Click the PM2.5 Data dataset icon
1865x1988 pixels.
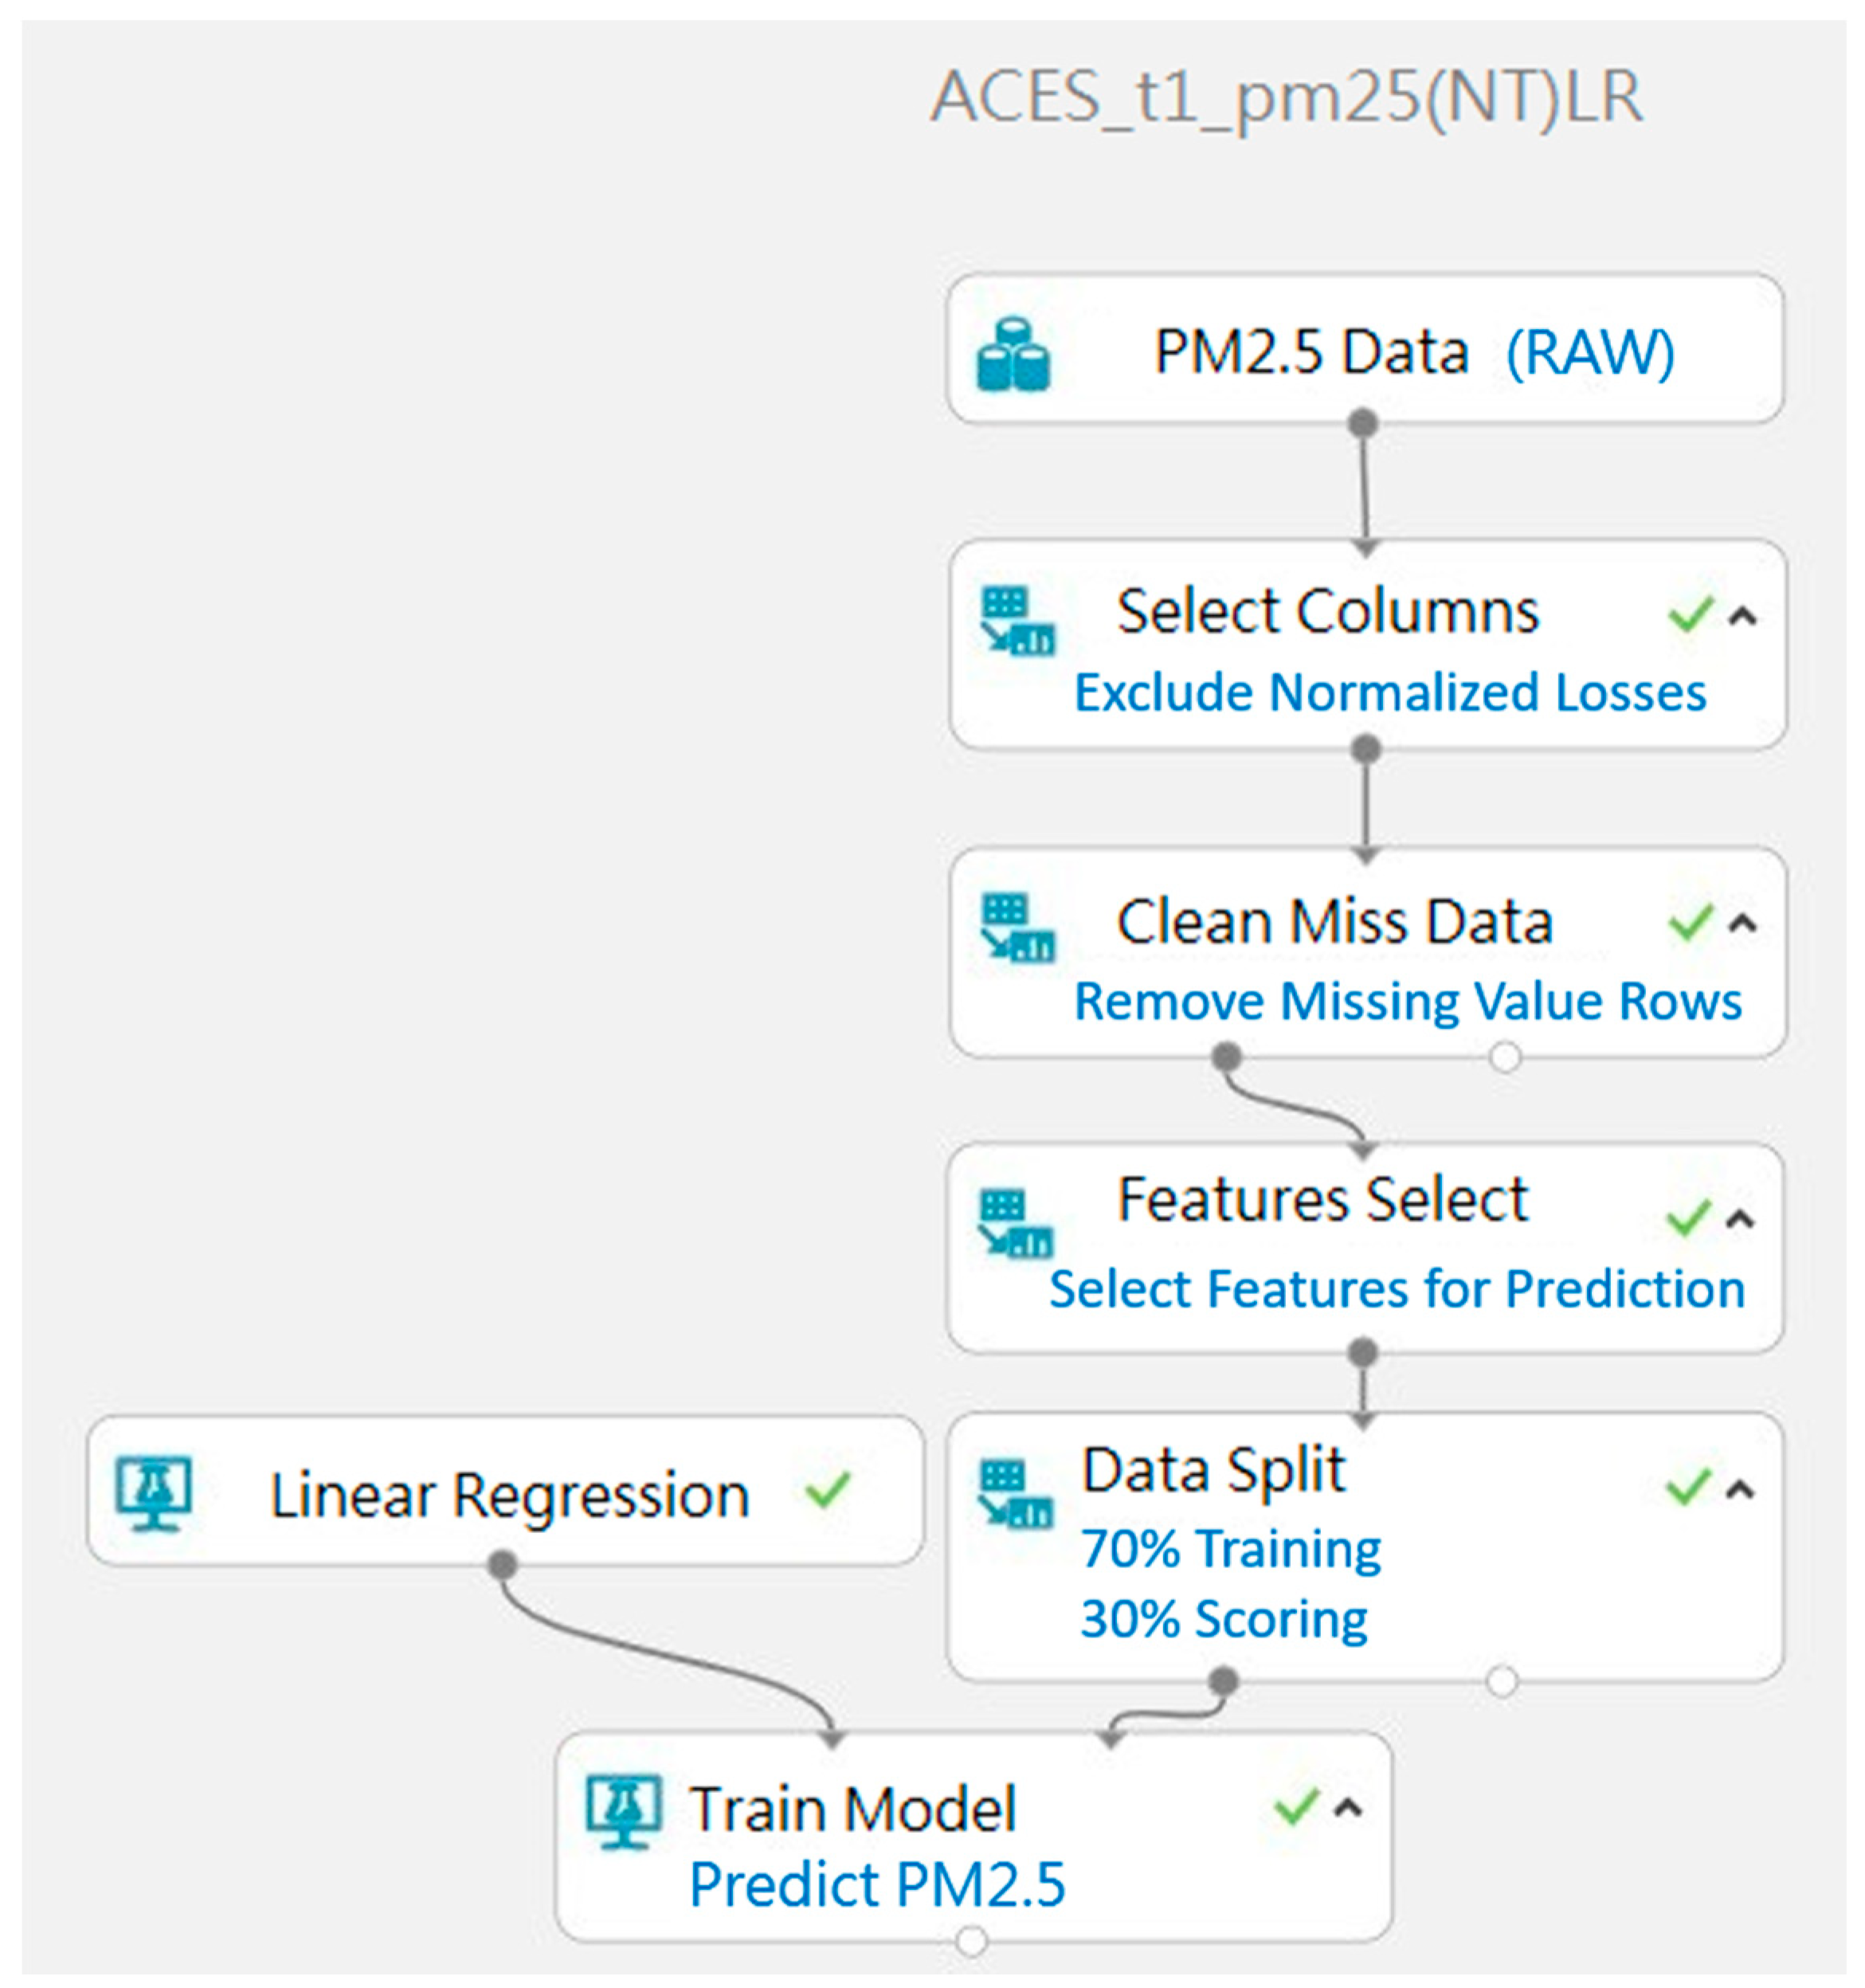click(x=1013, y=354)
